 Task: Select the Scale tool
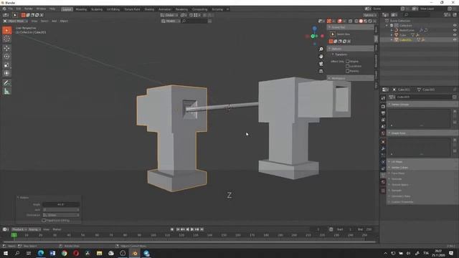(x=6, y=65)
